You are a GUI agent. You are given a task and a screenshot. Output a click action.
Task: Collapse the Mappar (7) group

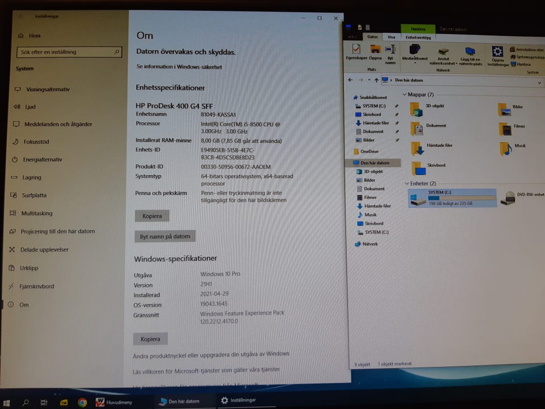point(405,94)
